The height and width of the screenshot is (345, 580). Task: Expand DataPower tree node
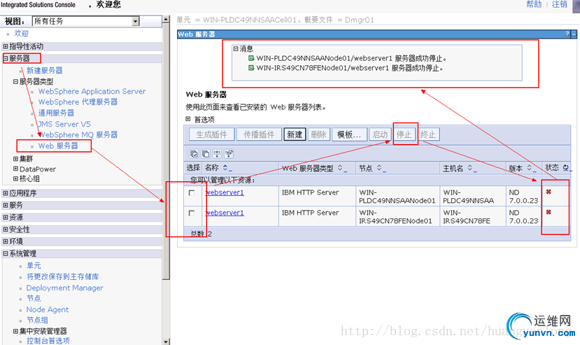click(15, 169)
